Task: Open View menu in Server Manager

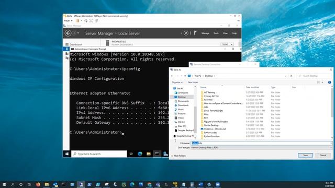Action: click(x=225, y=33)
